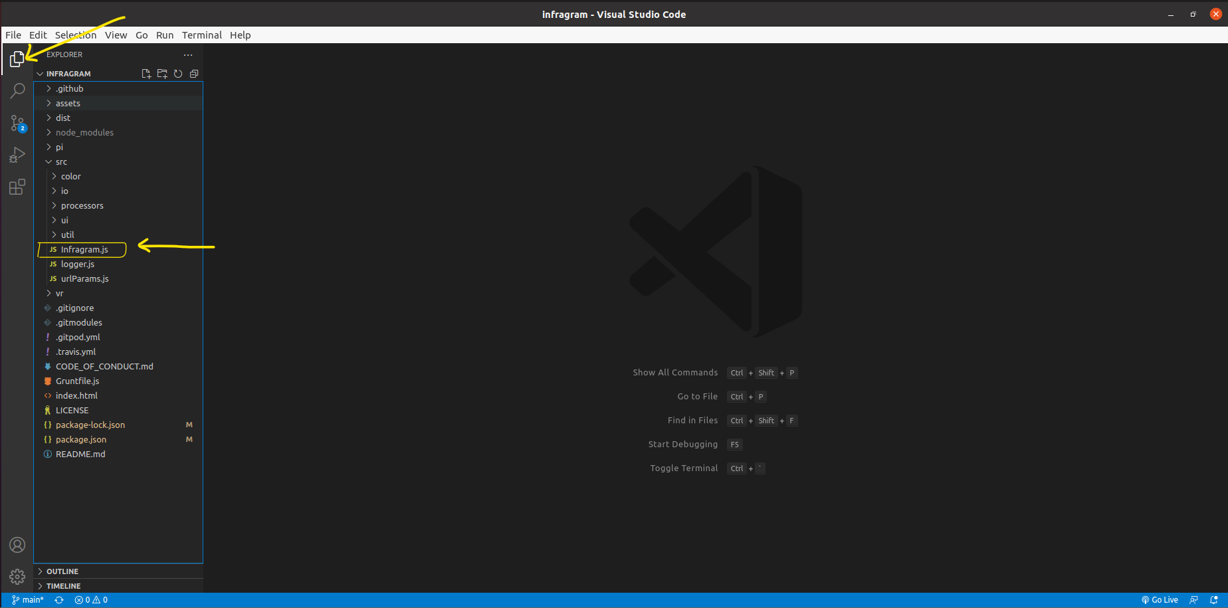Open notifications bell in status bar
The width and height of the screenshot is (1228, 608).
click(1214, 600)
